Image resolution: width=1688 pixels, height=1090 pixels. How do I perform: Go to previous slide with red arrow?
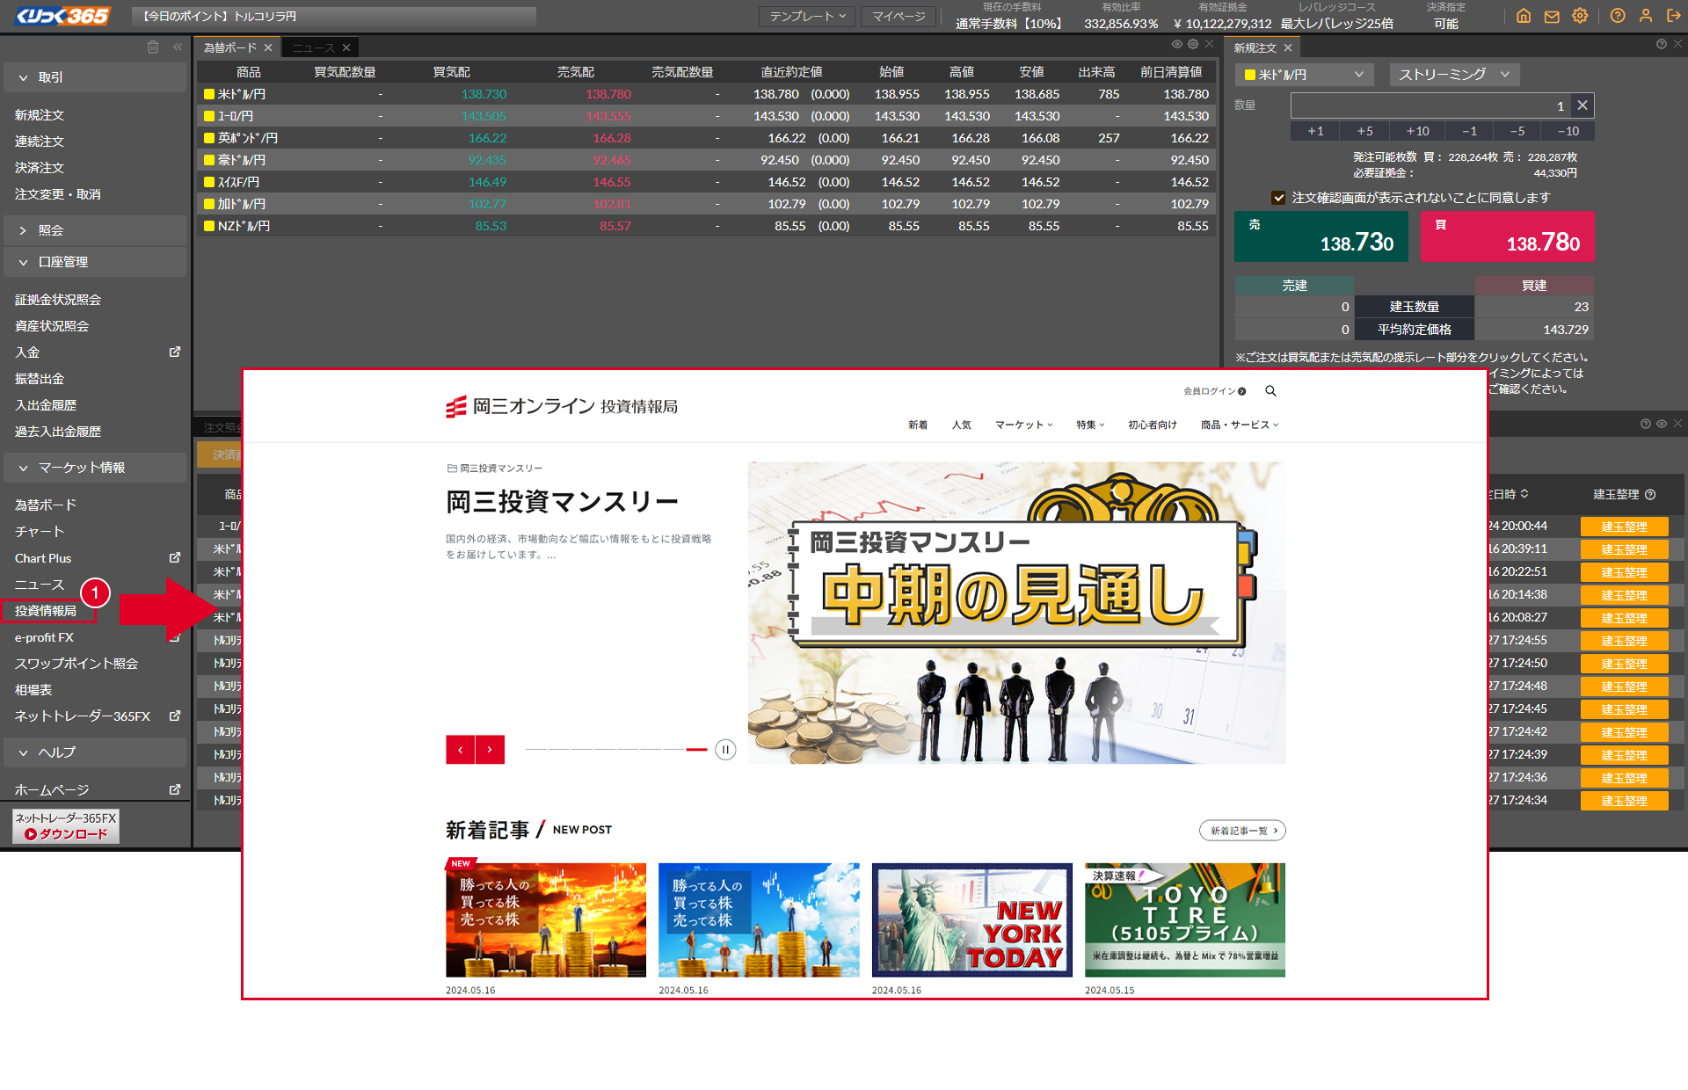click(x=460, y=750)
